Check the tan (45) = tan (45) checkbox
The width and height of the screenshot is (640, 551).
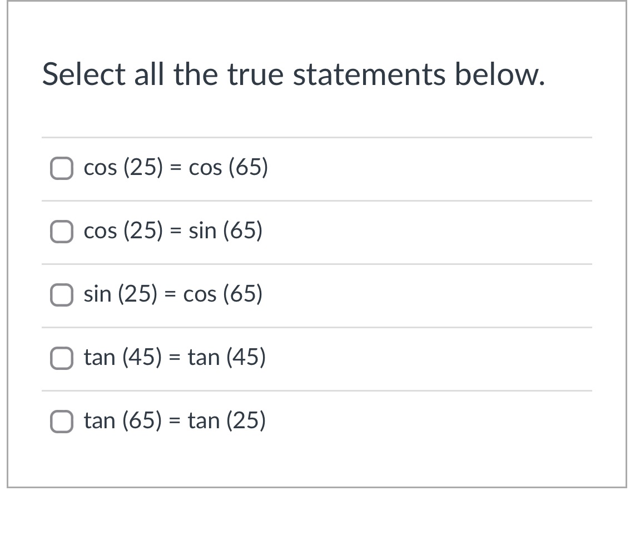[x=62, y=358]
